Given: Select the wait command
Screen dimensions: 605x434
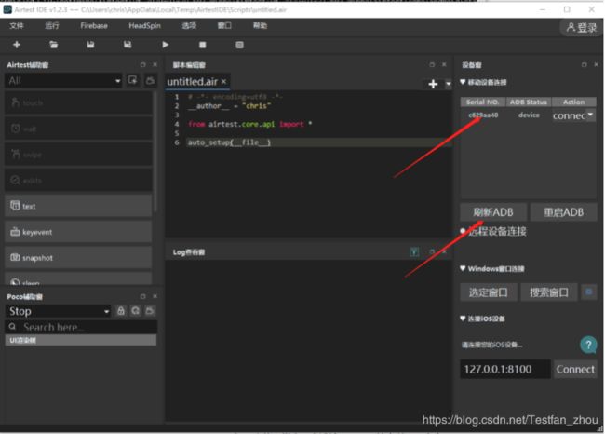Looking at the screenshot, I should click(78, 129).
